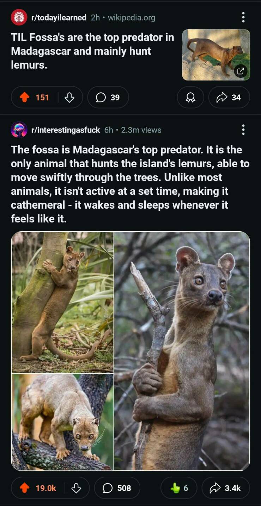261x506 pixels.
Task: Downvote the interestingasfuck fossa post
Action: tap(76, 488)
